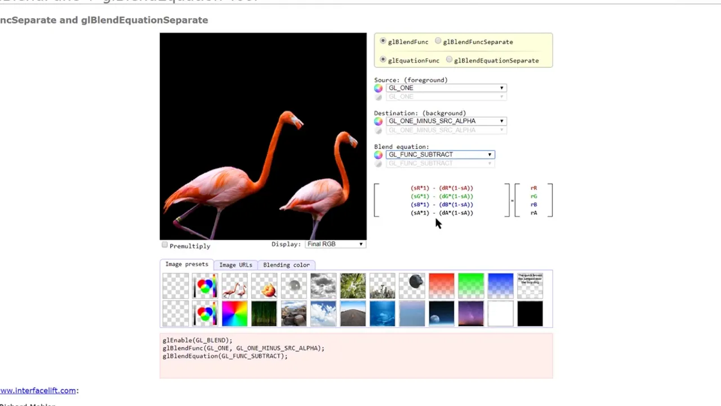
Task: Select the glass sphere image preset
Action: pos(293,286)
